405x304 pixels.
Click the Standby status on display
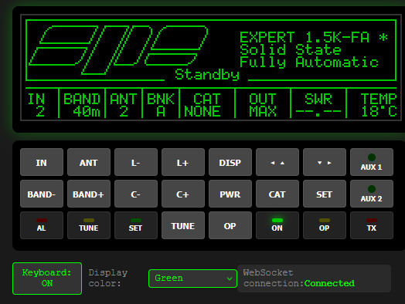click(x=207, y=75)
